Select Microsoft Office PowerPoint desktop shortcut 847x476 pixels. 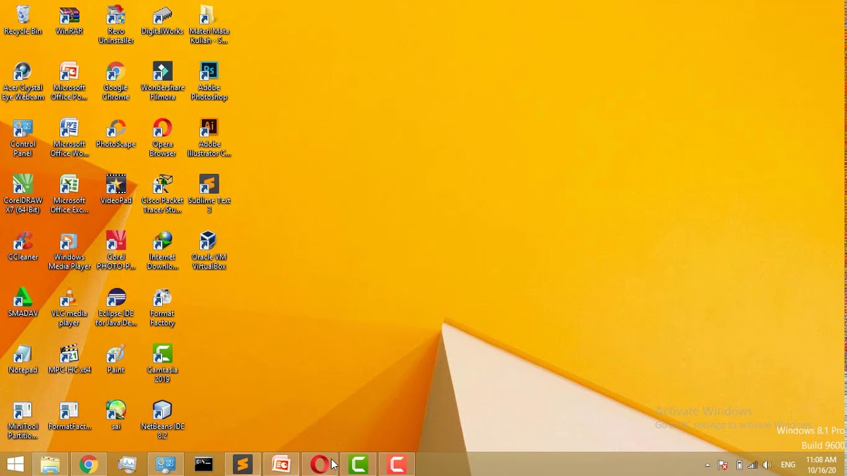point(69,81)
